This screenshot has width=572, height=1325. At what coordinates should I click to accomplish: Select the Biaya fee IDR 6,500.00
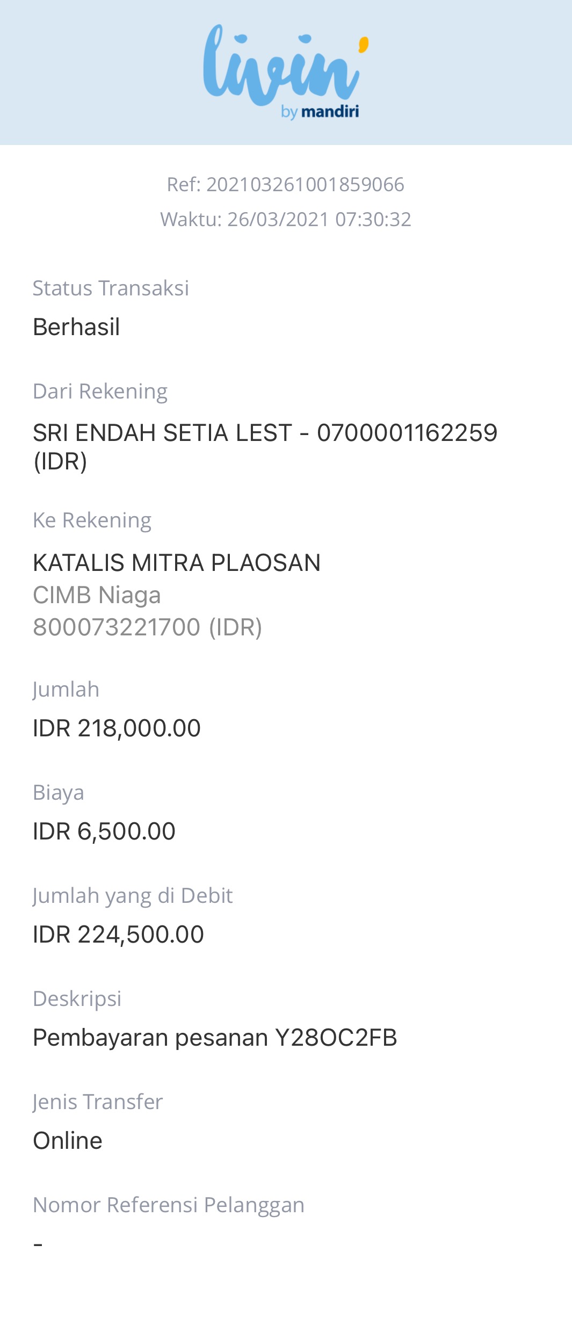104,831
